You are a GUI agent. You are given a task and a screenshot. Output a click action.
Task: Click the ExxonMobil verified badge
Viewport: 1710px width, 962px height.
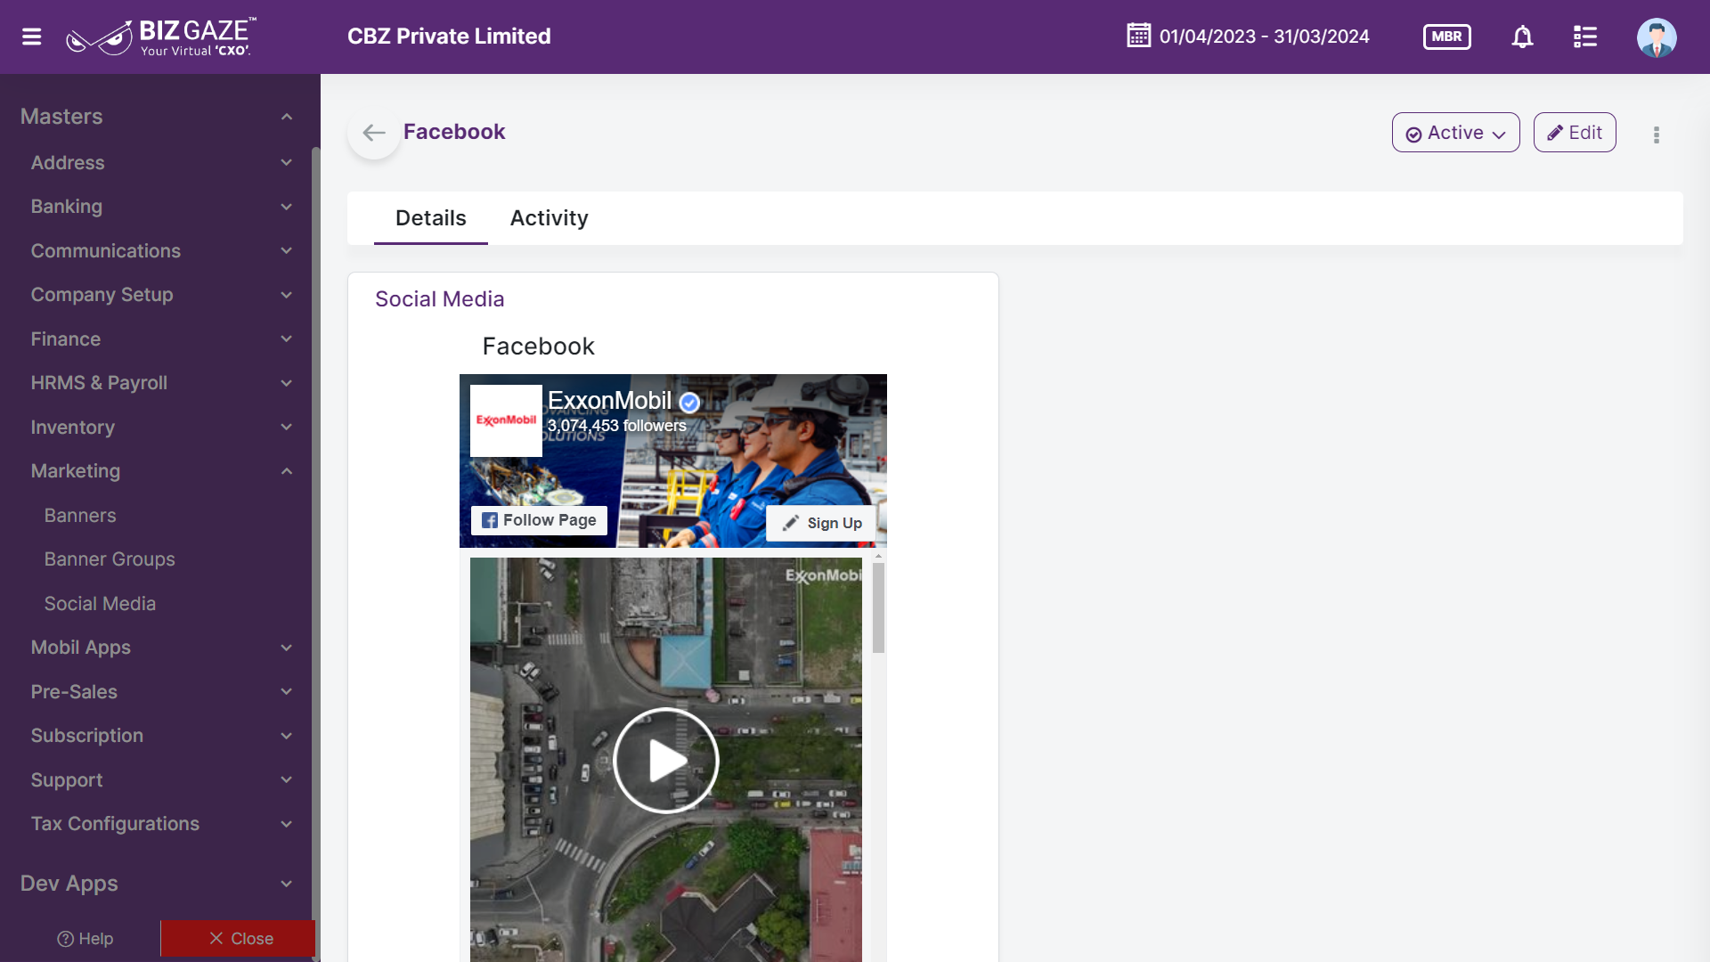click(x=689, y=403)
